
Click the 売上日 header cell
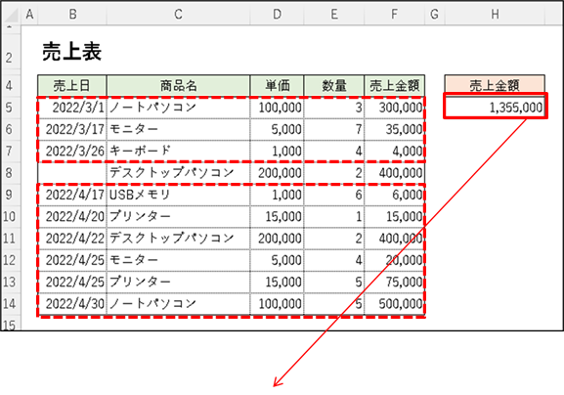(72, 86)
